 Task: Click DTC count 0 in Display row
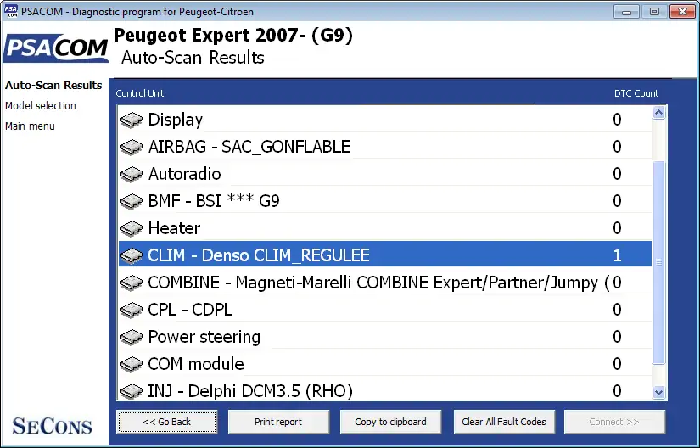click(x=617, y=120)
